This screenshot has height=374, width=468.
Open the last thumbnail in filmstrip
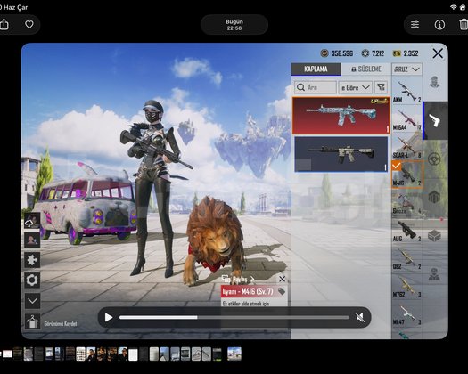234,354
